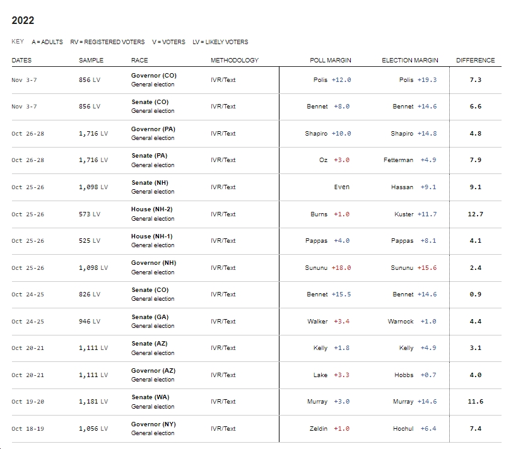The height and width of the screenshot is (449, 523).
Task: Click the Zeldin +1.0 poll margin
Action: click(329, 429)
